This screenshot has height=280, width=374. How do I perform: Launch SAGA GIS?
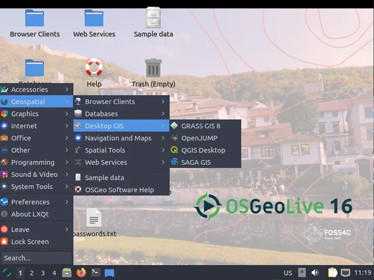[x=205, y=162]
